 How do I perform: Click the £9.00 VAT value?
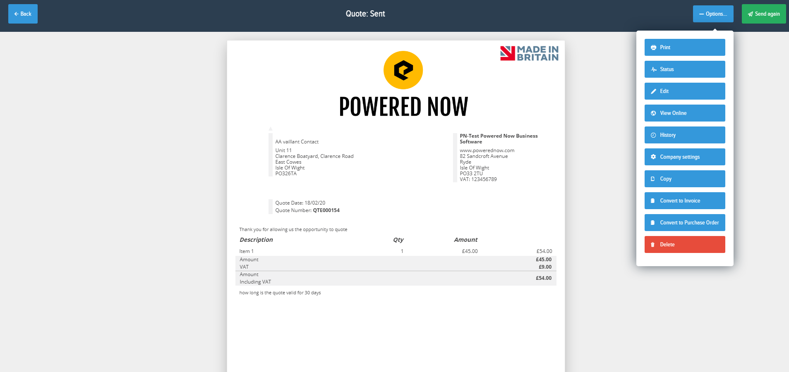(x=545, y=267)
